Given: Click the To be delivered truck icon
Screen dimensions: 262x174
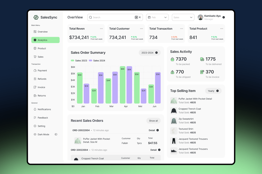Looking at the screenshot, I should tap(202, 59).
